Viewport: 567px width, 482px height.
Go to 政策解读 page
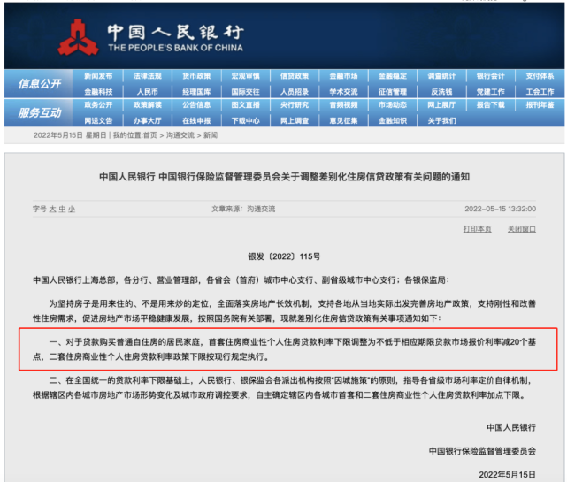tap(147, 105)
